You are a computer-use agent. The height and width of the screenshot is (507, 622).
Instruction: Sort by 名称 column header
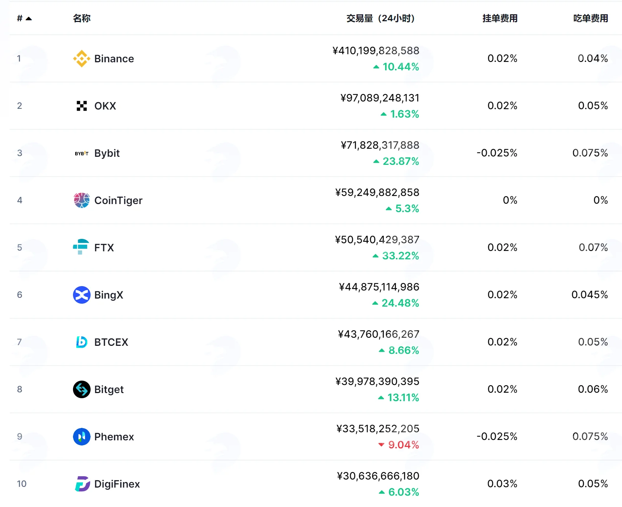82,18
